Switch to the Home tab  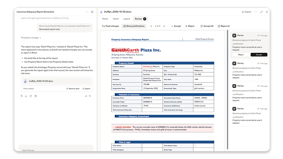105,19
